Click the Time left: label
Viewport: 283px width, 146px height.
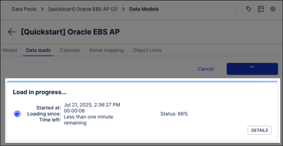(50, 120)
